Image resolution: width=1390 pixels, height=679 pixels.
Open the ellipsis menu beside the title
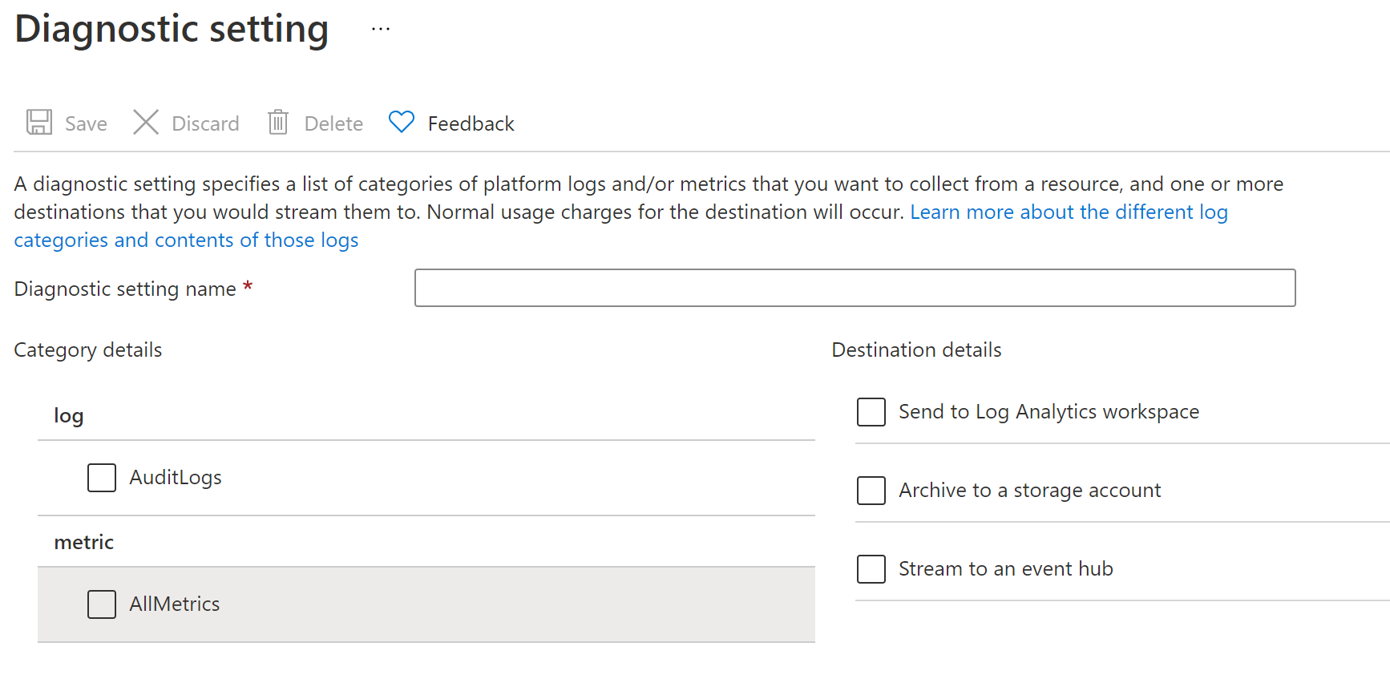pyautogui.click(x=381, y=30)
